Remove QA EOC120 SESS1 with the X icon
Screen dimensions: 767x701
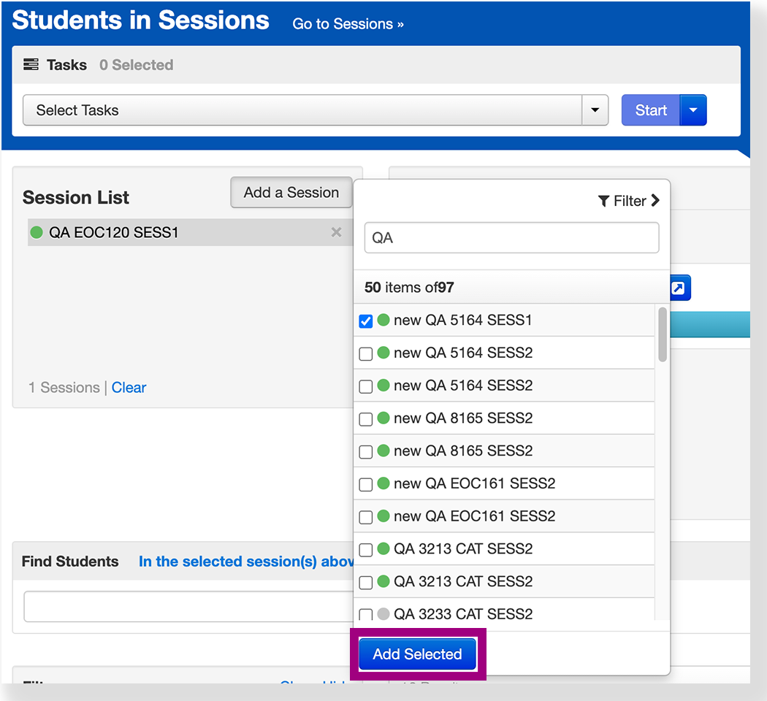coord(336,232)
